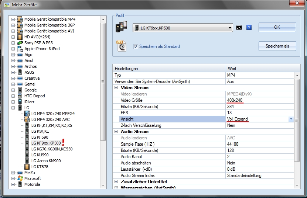Click the Microsoft Windows logo icon

[20, 178]
